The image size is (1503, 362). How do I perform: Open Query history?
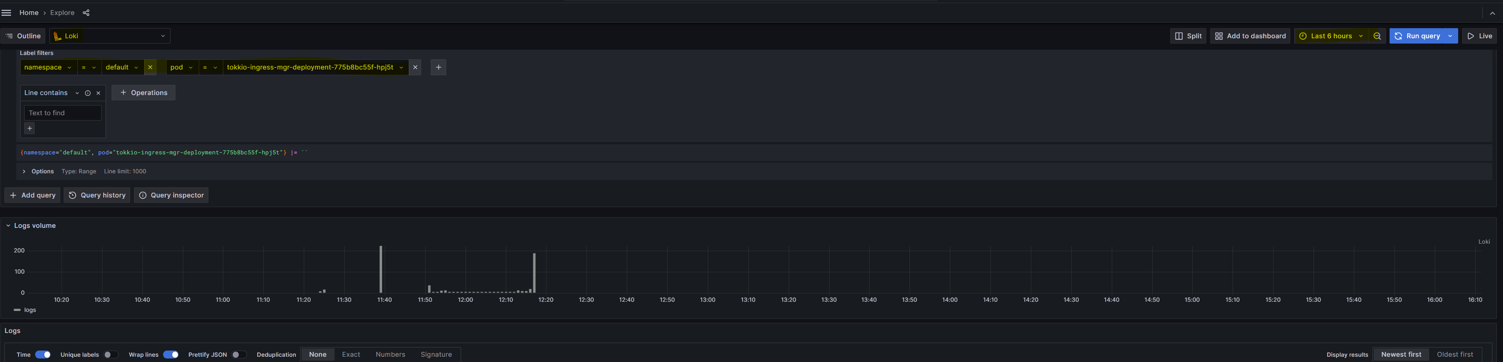[97, 196]
